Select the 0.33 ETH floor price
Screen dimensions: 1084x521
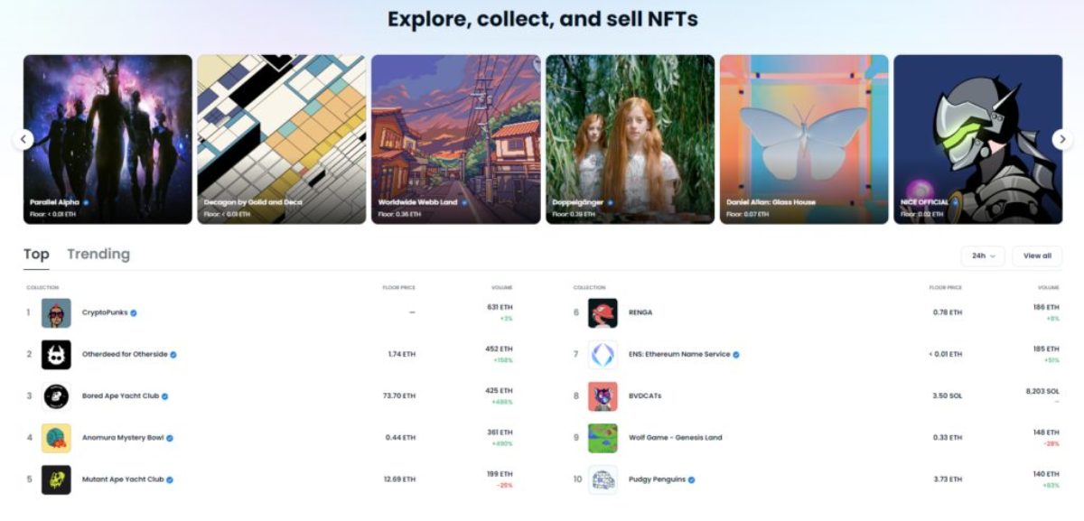(948, 438)
